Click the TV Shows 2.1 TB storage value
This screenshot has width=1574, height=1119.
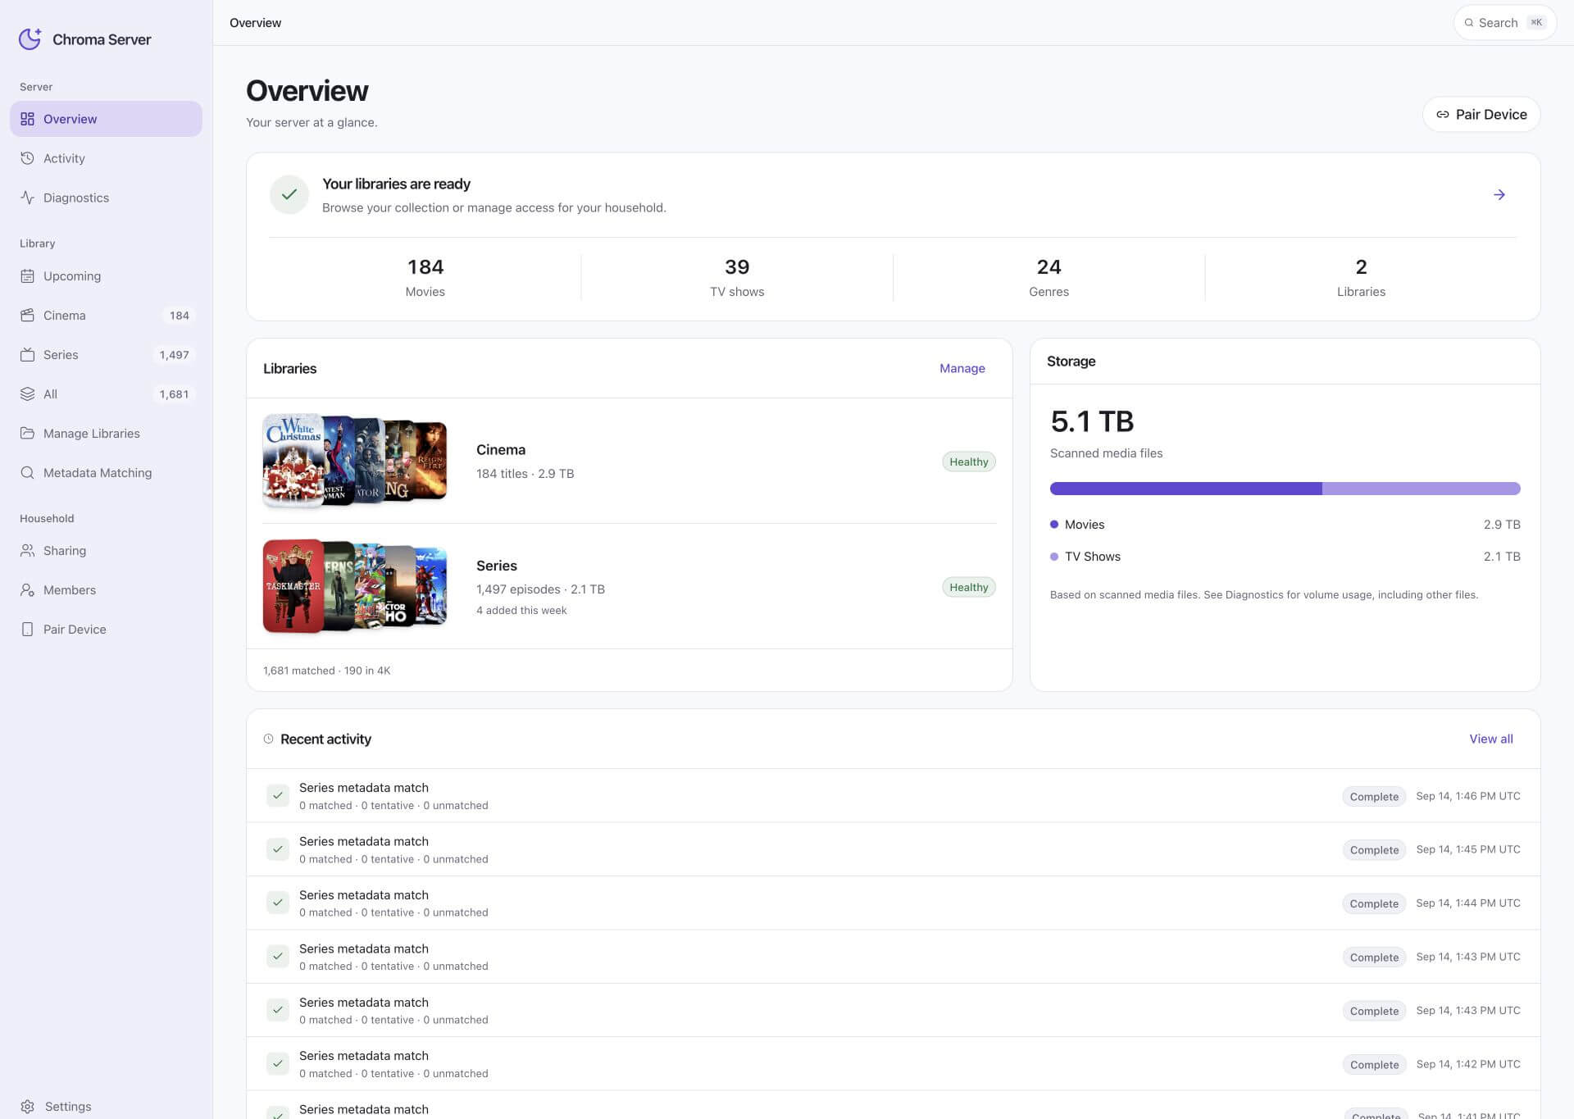[x=1501, y=557]
